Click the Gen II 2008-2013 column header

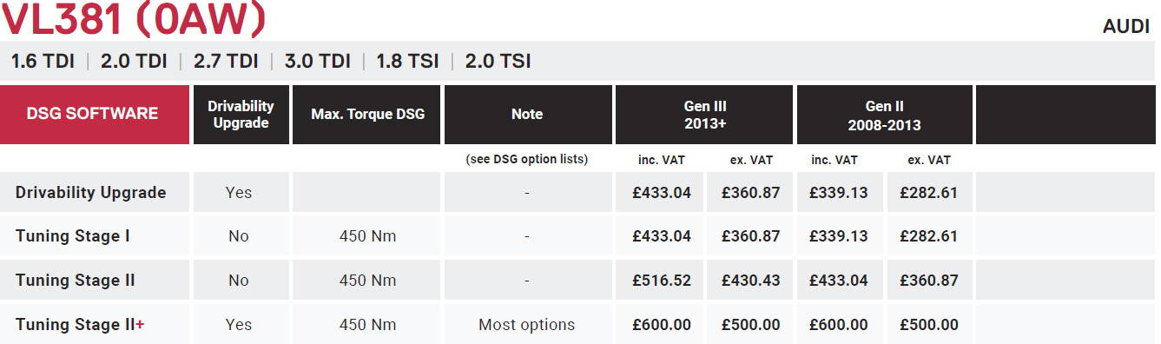coord(884,115)
